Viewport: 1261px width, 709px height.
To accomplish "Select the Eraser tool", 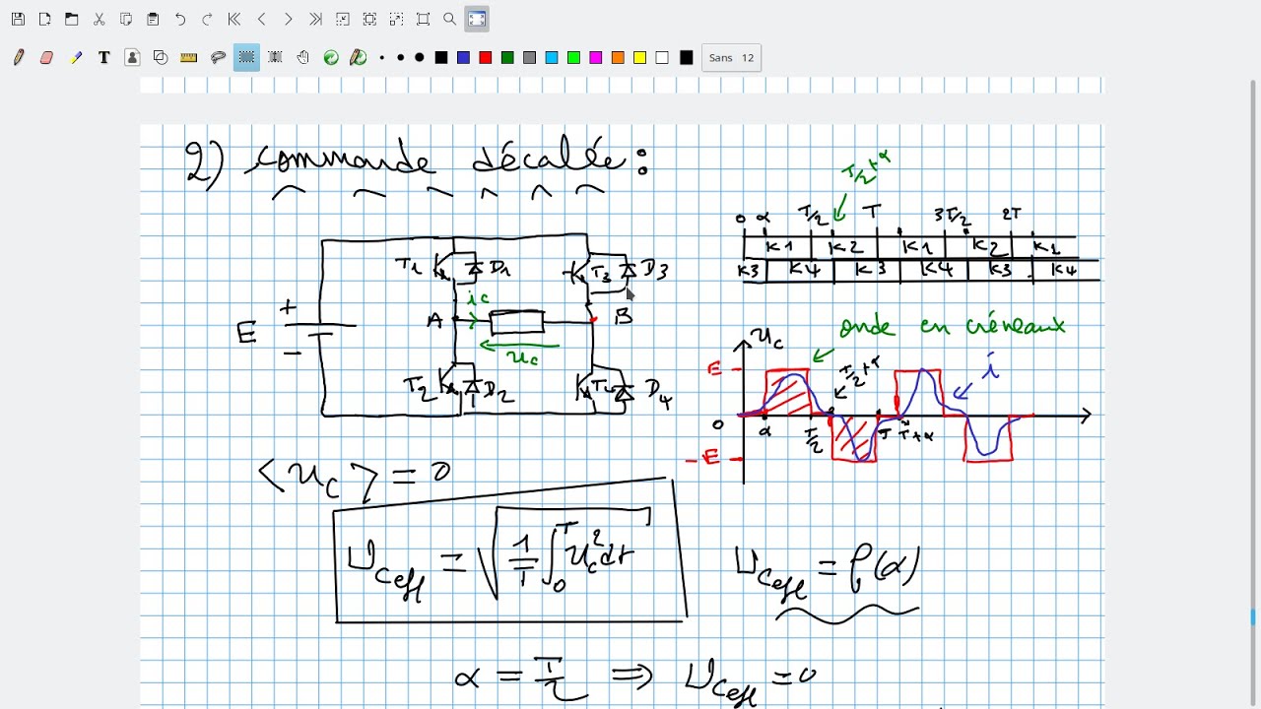I will (46, 58).
